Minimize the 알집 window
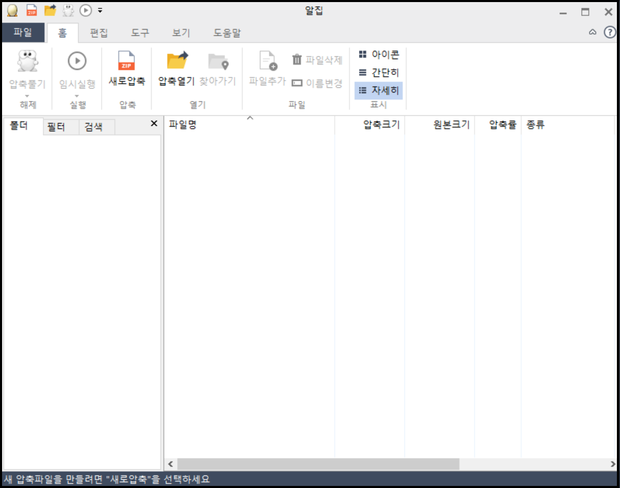The image size is (620, 488). pyautogui.click(x=563, y=12)
